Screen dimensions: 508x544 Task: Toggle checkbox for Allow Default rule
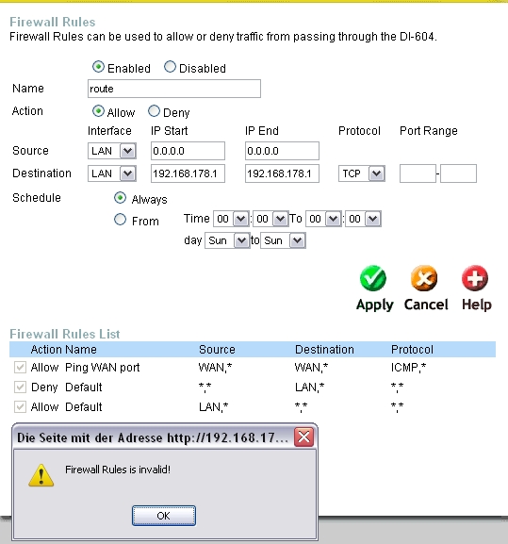tap(20, 406)
